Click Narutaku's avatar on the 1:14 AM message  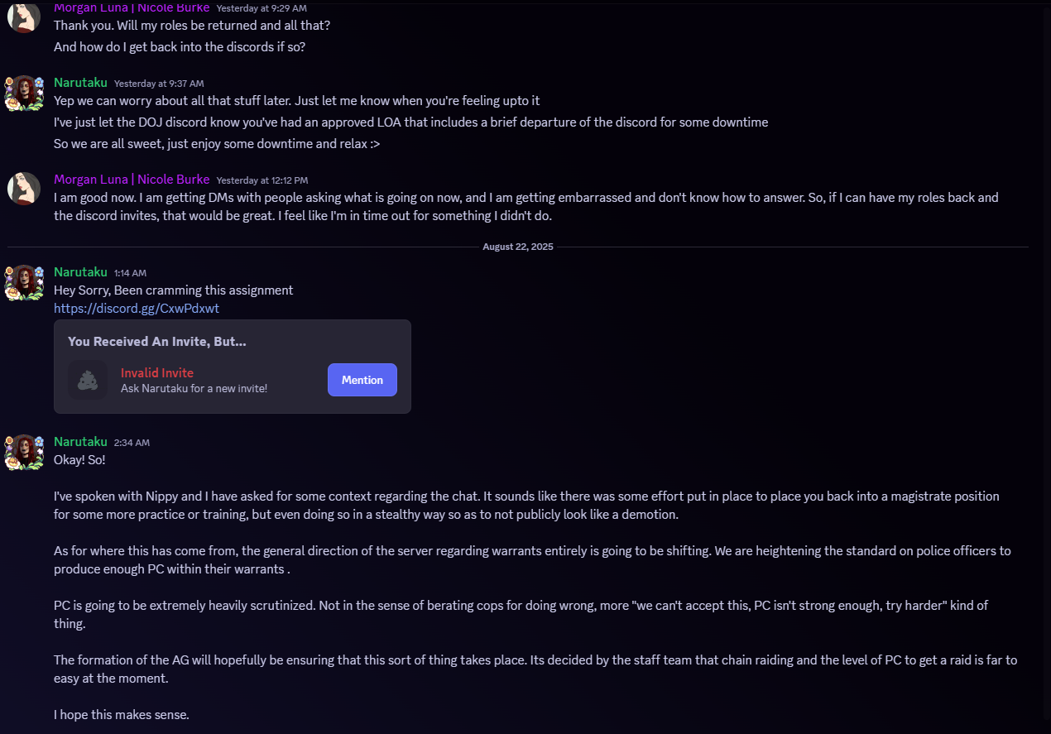pos(24,282)
